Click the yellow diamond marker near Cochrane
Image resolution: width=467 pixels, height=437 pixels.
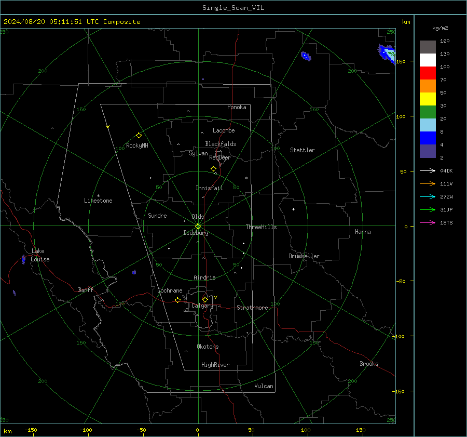pos(178,300)
